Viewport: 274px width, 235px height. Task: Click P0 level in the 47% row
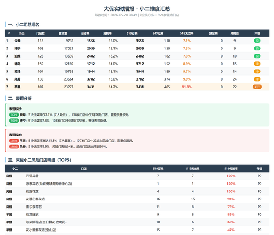(259, 230)
